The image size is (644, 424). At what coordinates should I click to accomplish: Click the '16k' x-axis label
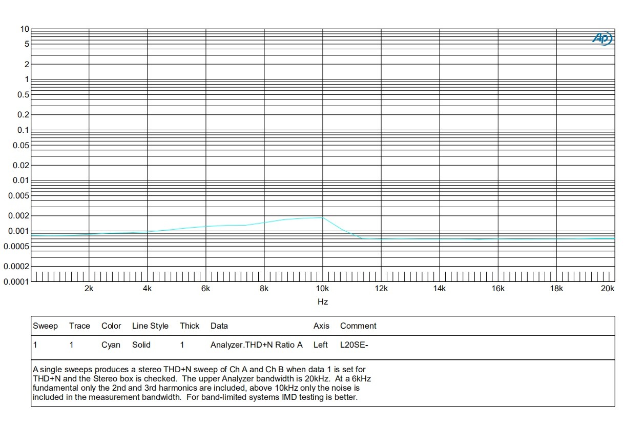pos(498,289)
